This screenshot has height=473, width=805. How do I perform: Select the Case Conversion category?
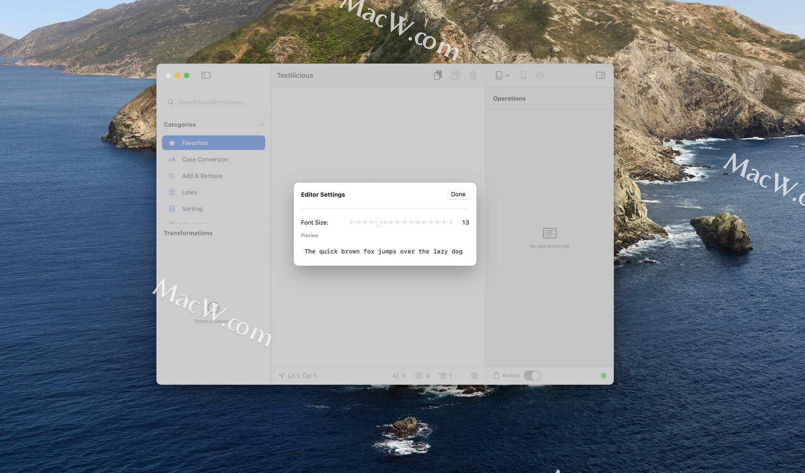pos(205,159)
